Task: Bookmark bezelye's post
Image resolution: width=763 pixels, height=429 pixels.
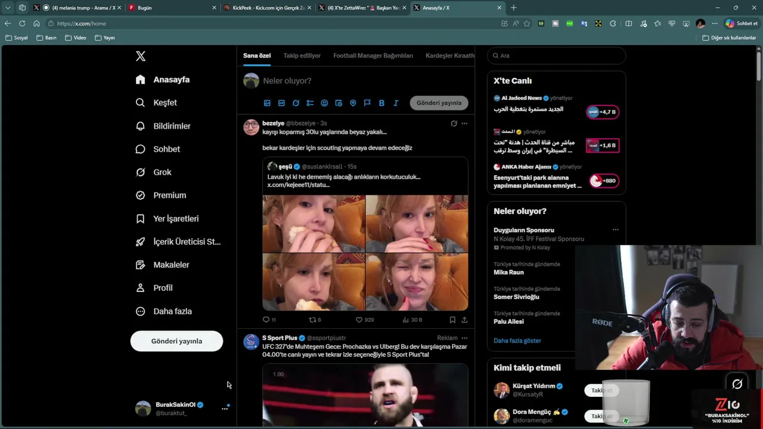Action: (x=452, y=320)
